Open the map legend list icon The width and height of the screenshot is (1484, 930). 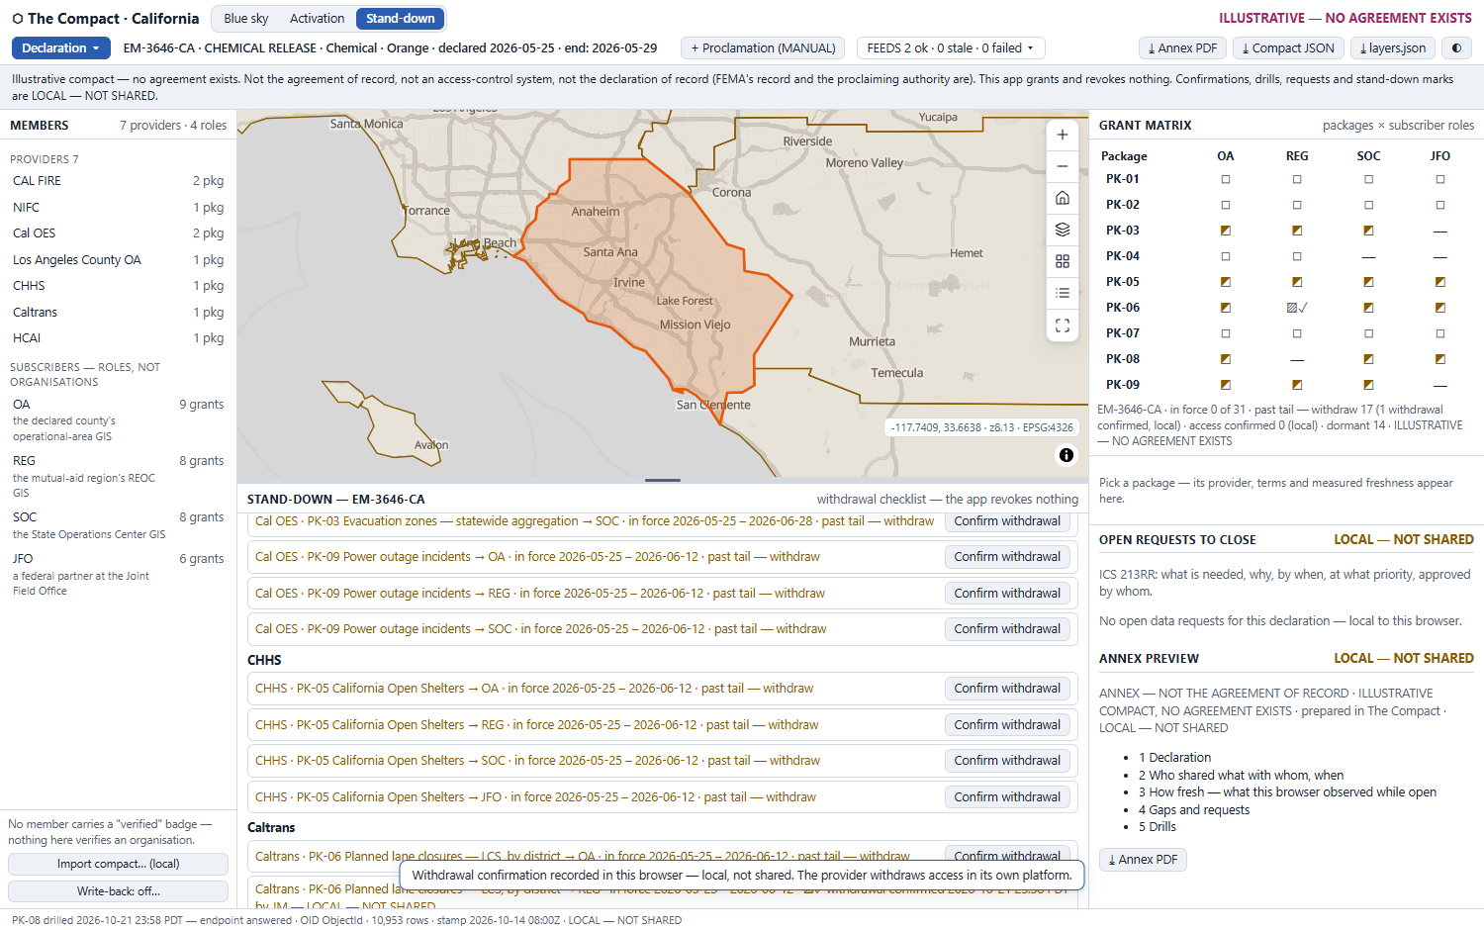1063,293
